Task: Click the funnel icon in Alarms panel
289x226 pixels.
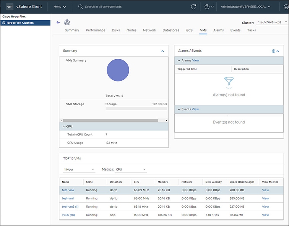Action: pyautogui.click(x=229, y=83)
